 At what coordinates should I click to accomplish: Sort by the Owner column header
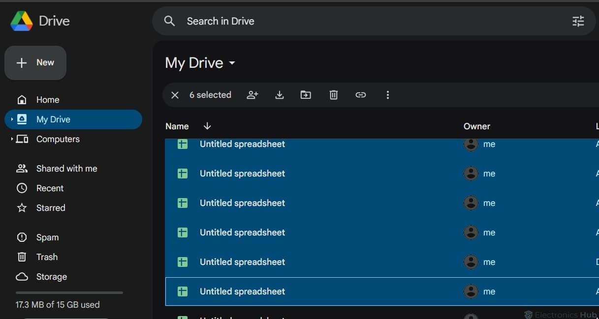(476, 126)
